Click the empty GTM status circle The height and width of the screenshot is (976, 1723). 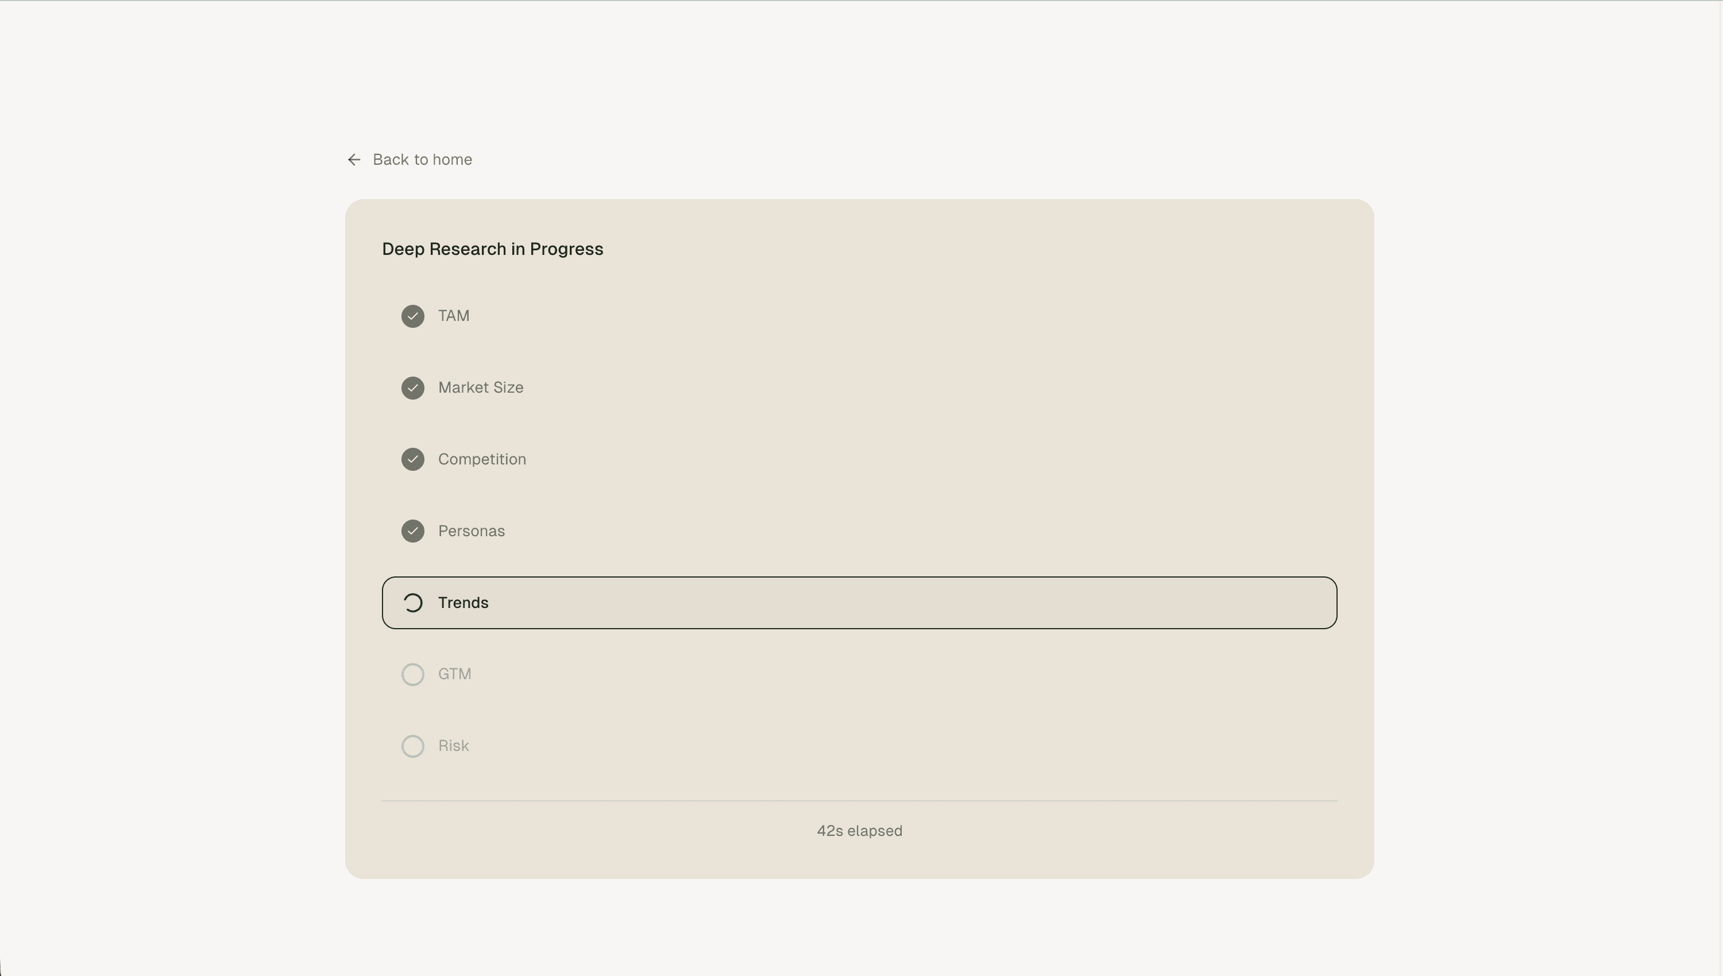(x=413, y=675)
